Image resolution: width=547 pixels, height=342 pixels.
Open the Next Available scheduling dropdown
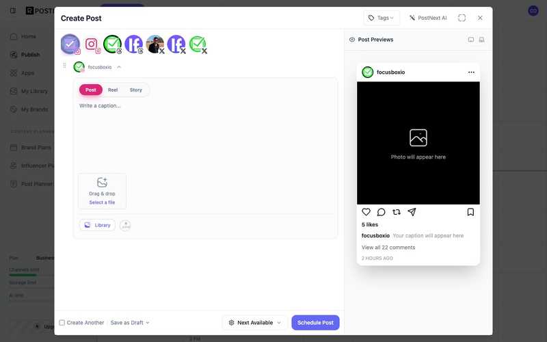coord(254,322)
